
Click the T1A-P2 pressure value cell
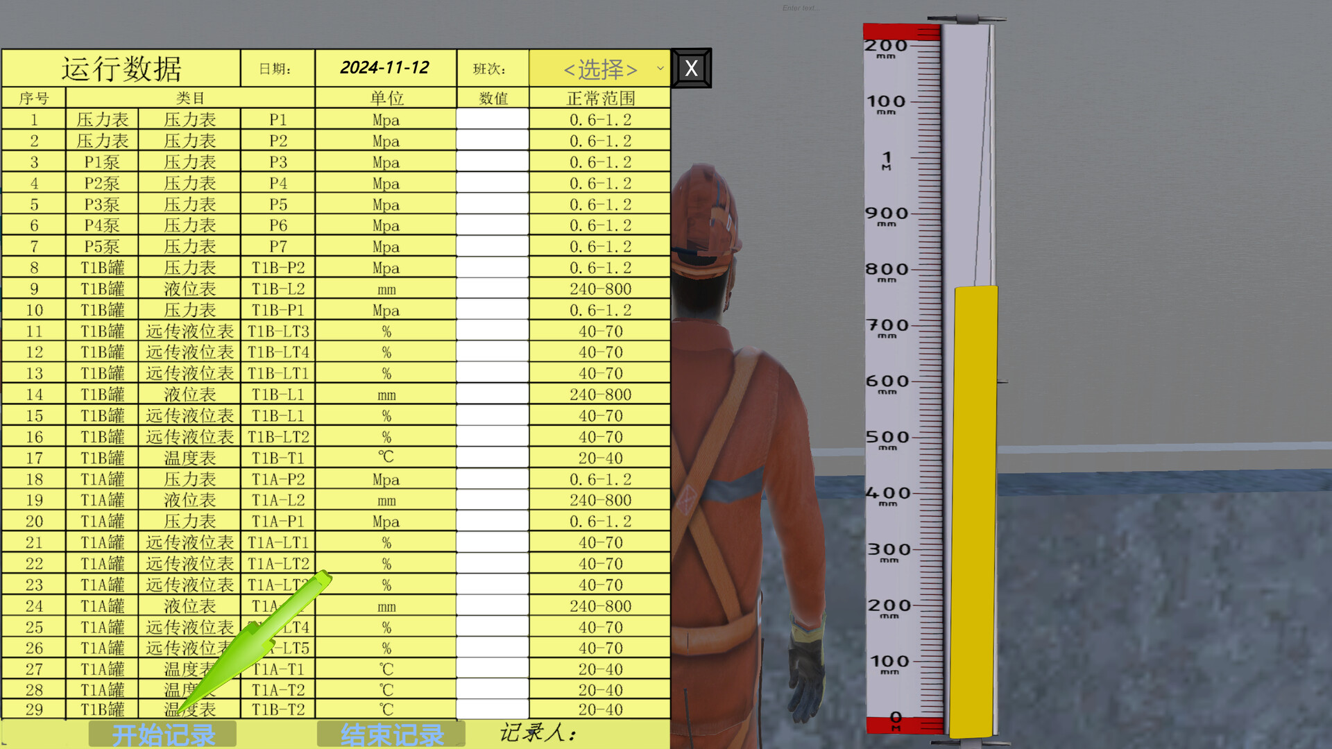493,479
